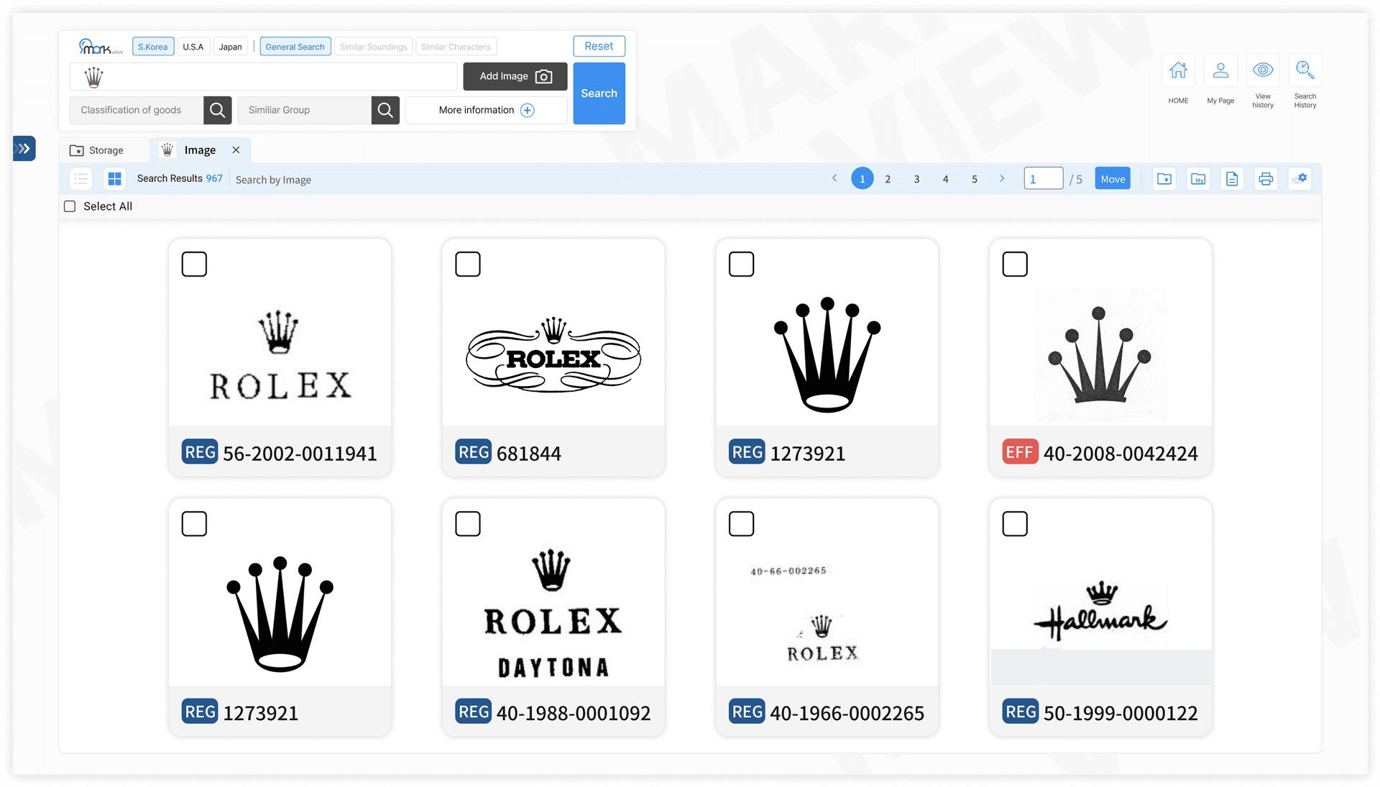This screenshot has width=1380, height=787.
Task: Click the Classification of goods field
Action: (137, 110)
